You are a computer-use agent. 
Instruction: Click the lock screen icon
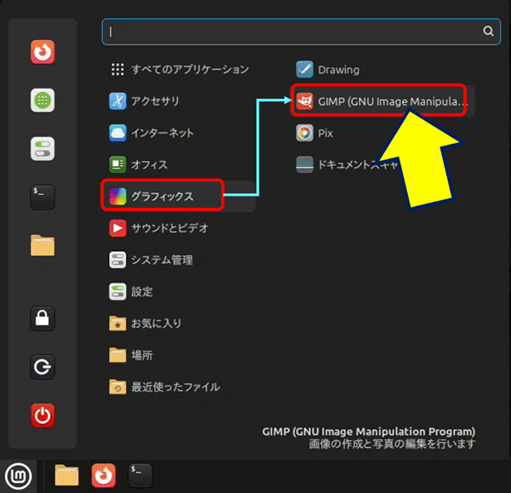[43, 318]
